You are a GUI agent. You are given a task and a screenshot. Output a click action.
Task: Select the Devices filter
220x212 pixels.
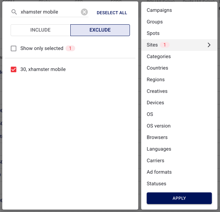coord(156,103)
